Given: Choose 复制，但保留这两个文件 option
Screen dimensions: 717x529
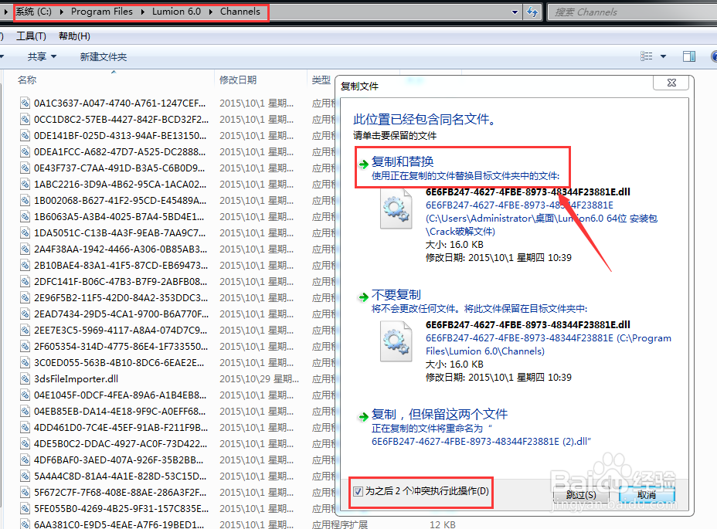Looking at the screenshot, I should point(440,414).
